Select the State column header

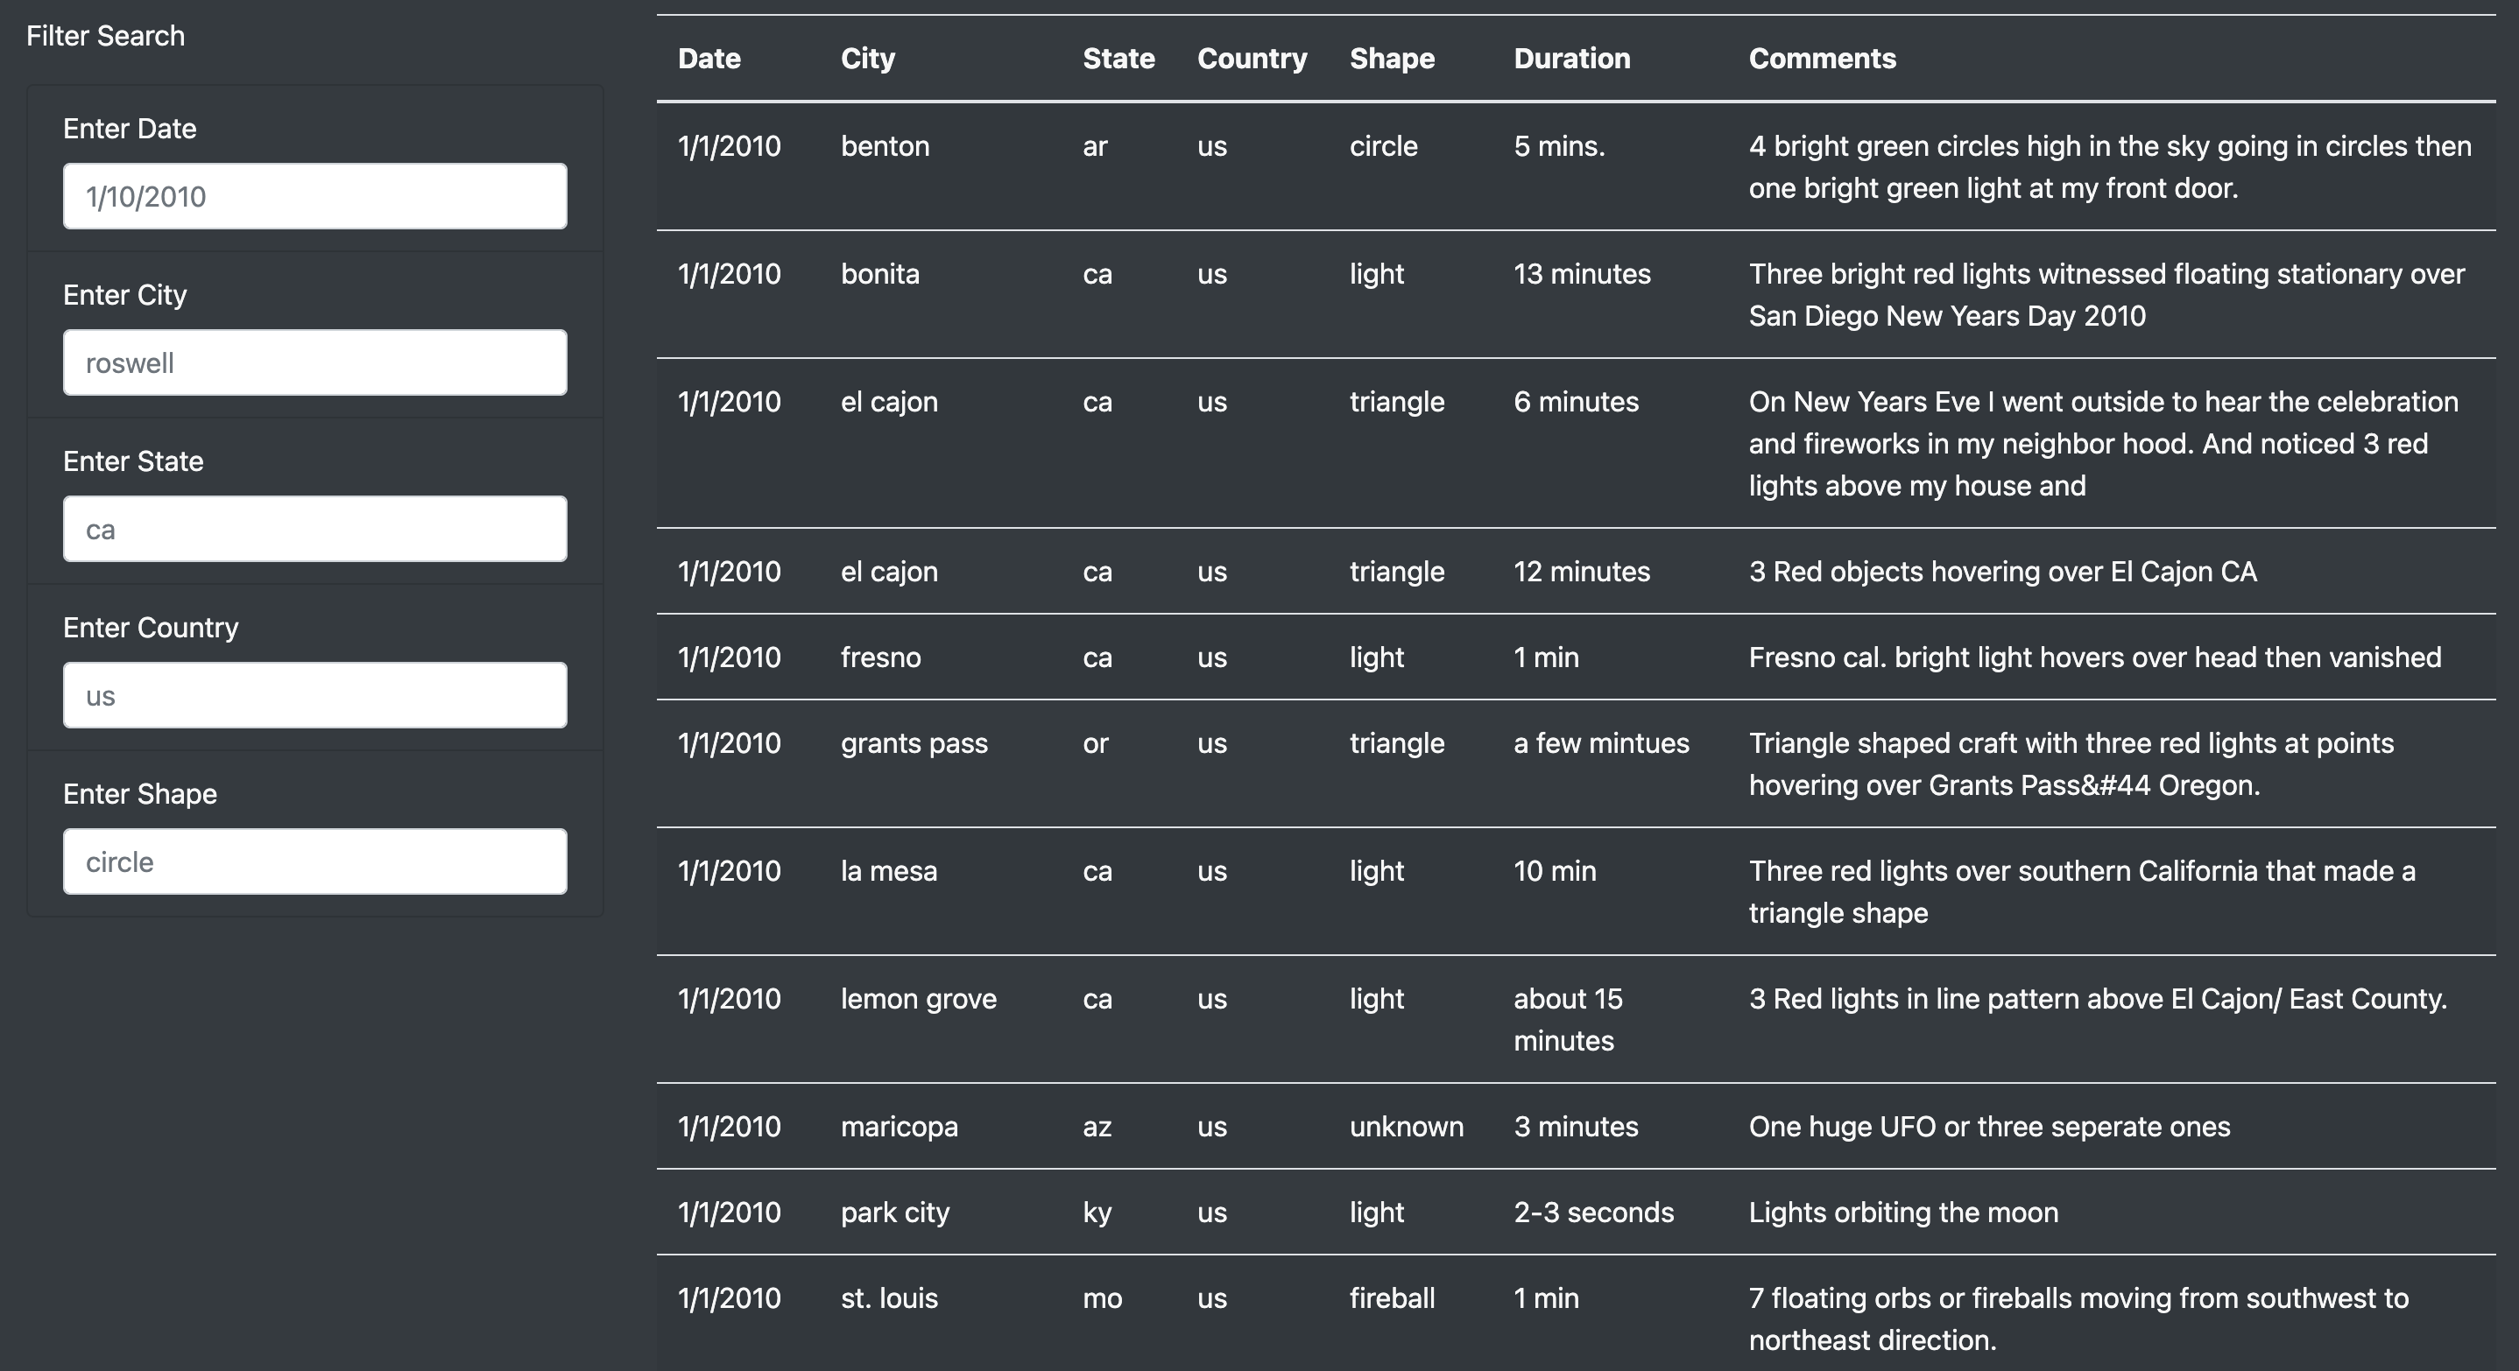tap(1118, 58)
